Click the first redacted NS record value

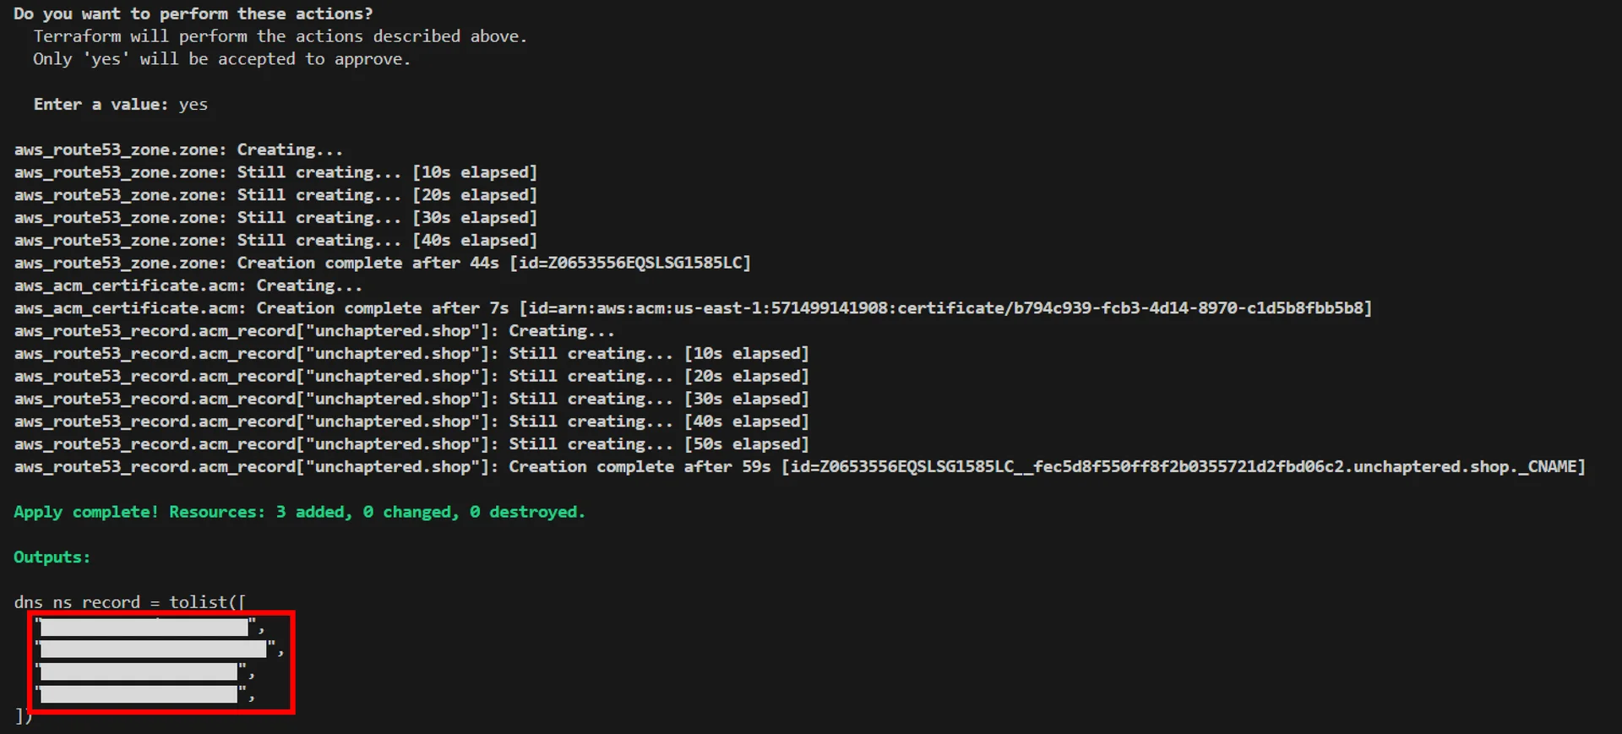tap(144, 627)
